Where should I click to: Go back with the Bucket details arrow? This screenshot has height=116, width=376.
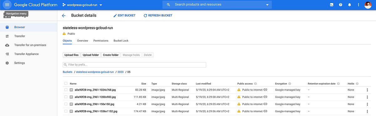pyautogui.click(x=64, y=15)
